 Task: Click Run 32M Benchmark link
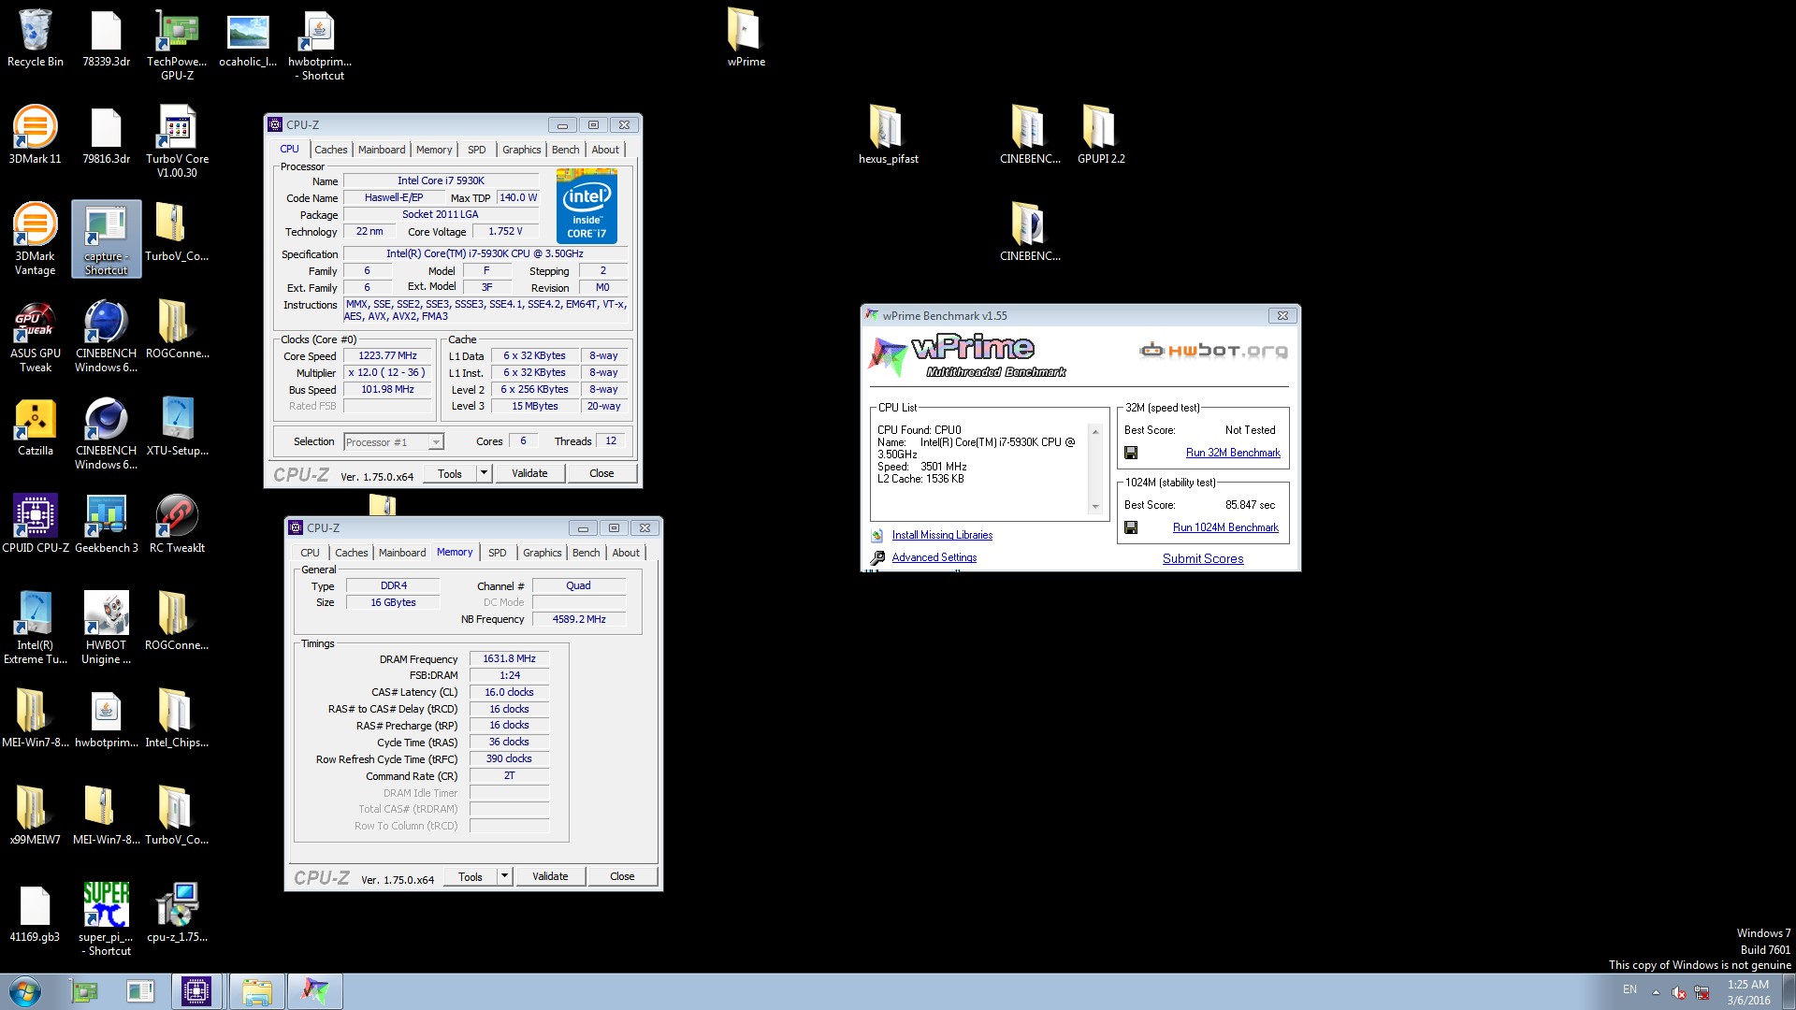click(x=1233, y=453)
